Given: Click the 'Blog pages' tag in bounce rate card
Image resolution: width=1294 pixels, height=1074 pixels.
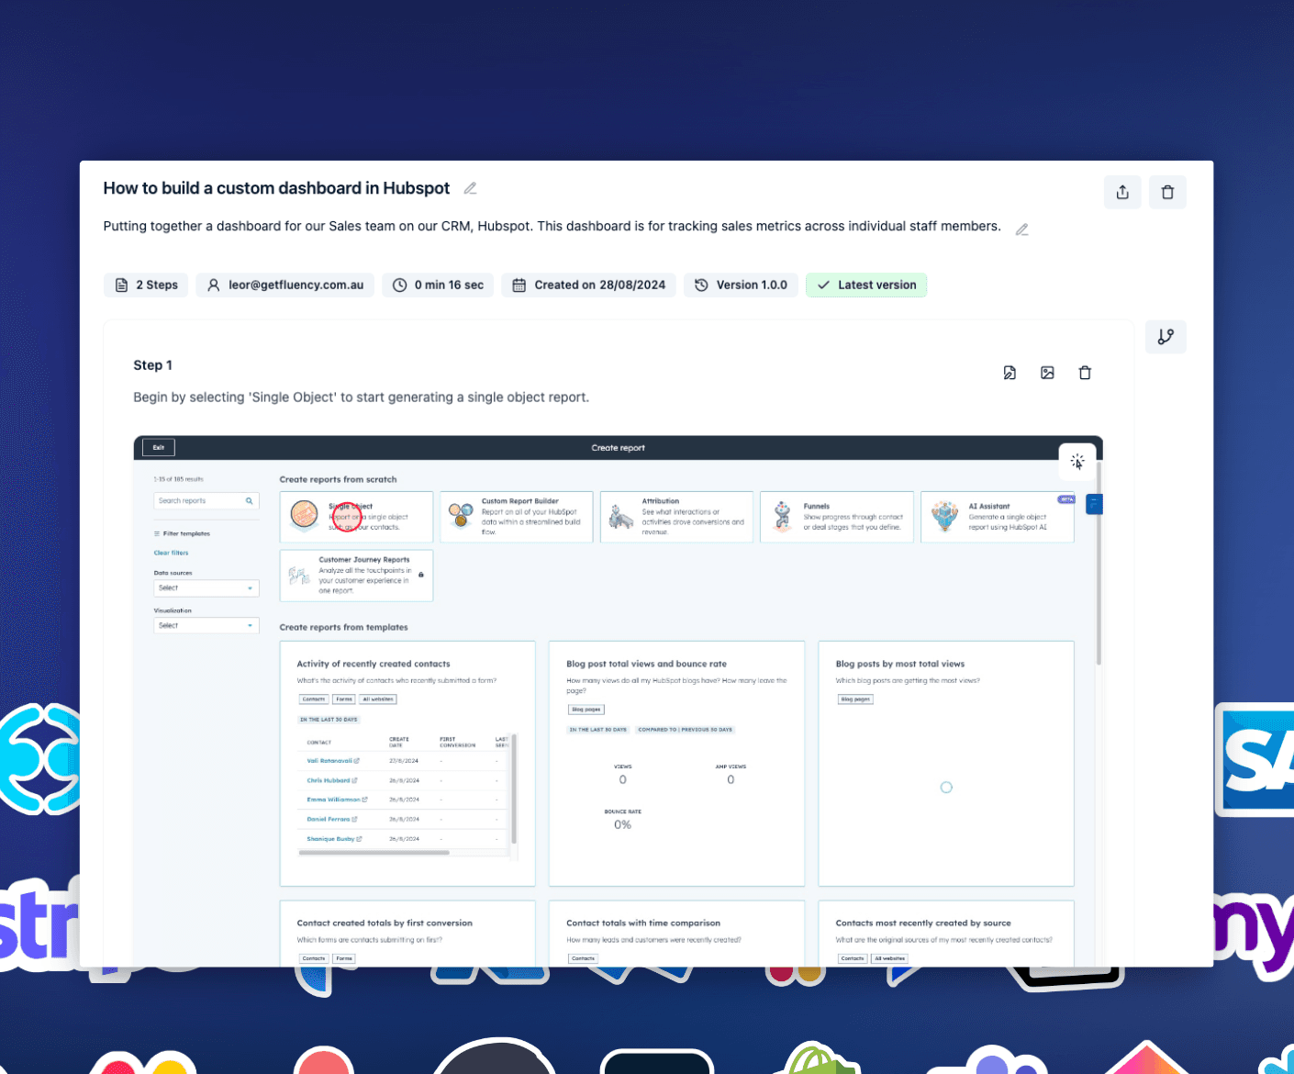Looking at the screenshot, I should 586,710.
